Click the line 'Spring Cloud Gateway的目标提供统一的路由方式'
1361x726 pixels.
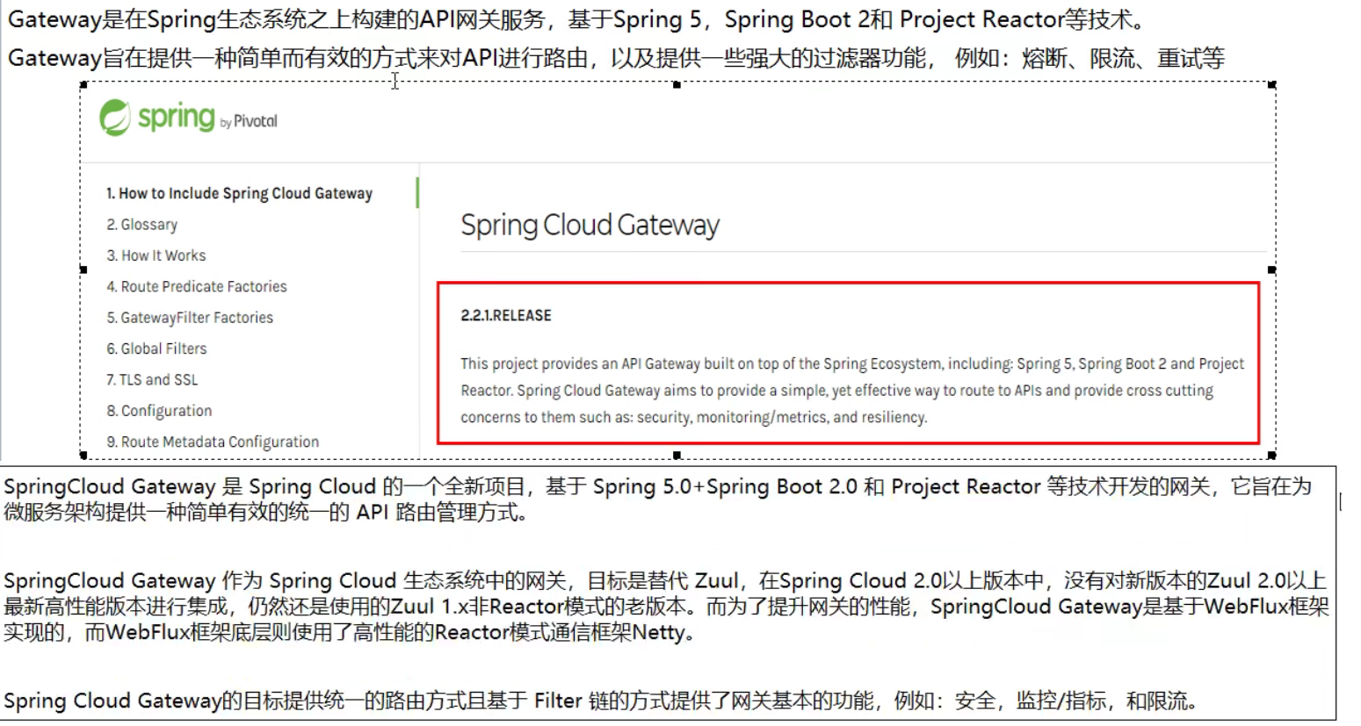click(601, 701)
